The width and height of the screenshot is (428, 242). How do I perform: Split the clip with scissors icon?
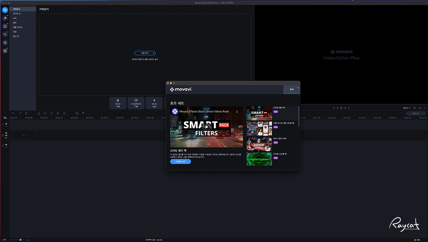[x=39, y=113]
